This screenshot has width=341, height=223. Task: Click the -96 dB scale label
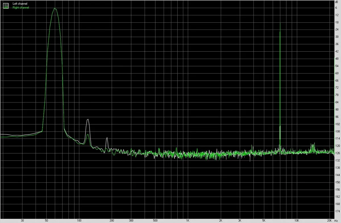(x=336, y=117)
